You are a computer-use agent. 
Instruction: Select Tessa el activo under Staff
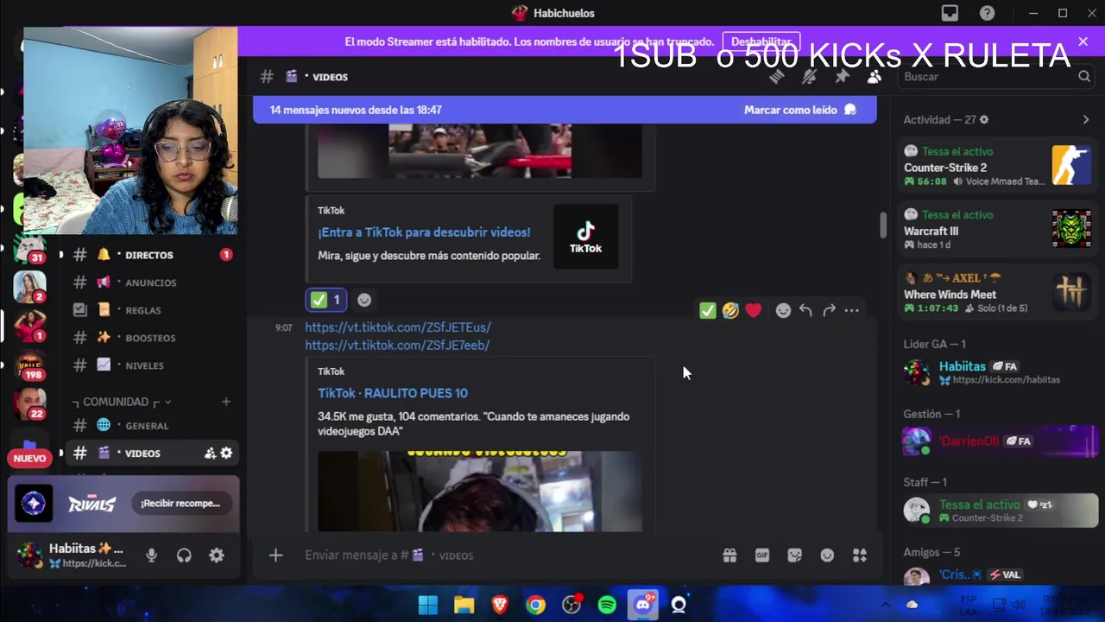(997, 511)
